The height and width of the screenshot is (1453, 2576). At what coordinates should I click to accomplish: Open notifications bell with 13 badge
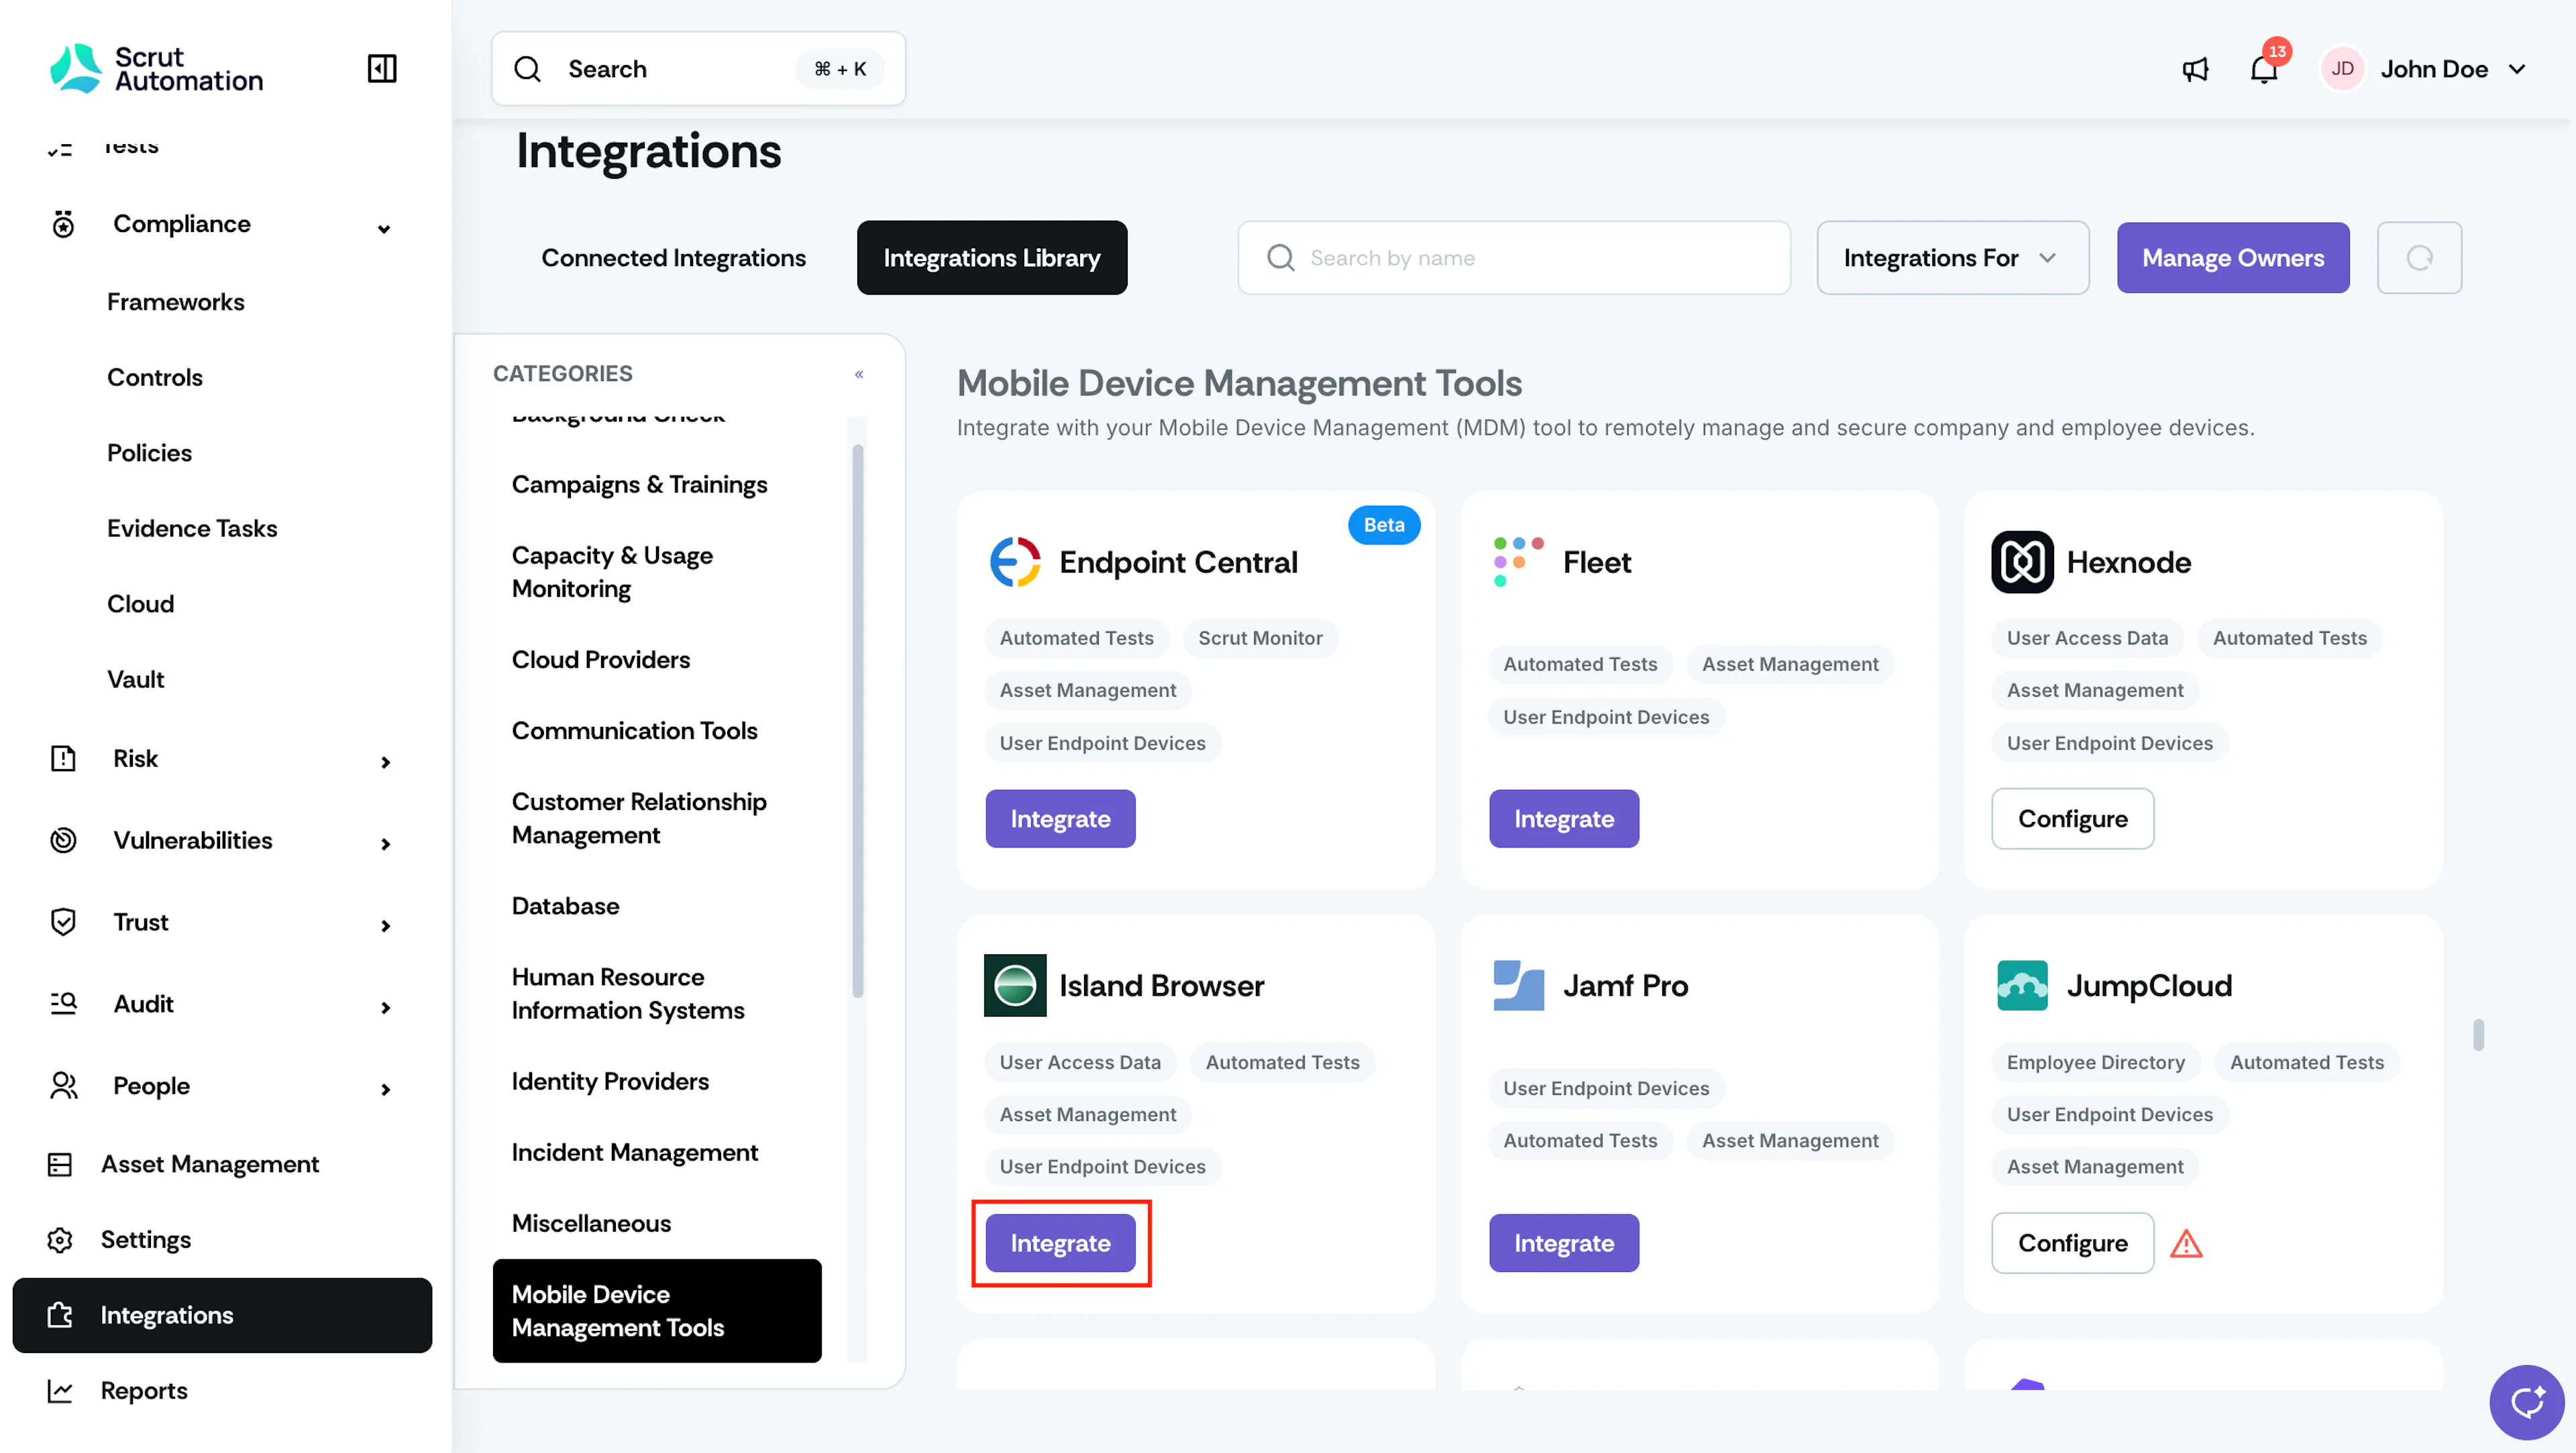coord(2264,69)
